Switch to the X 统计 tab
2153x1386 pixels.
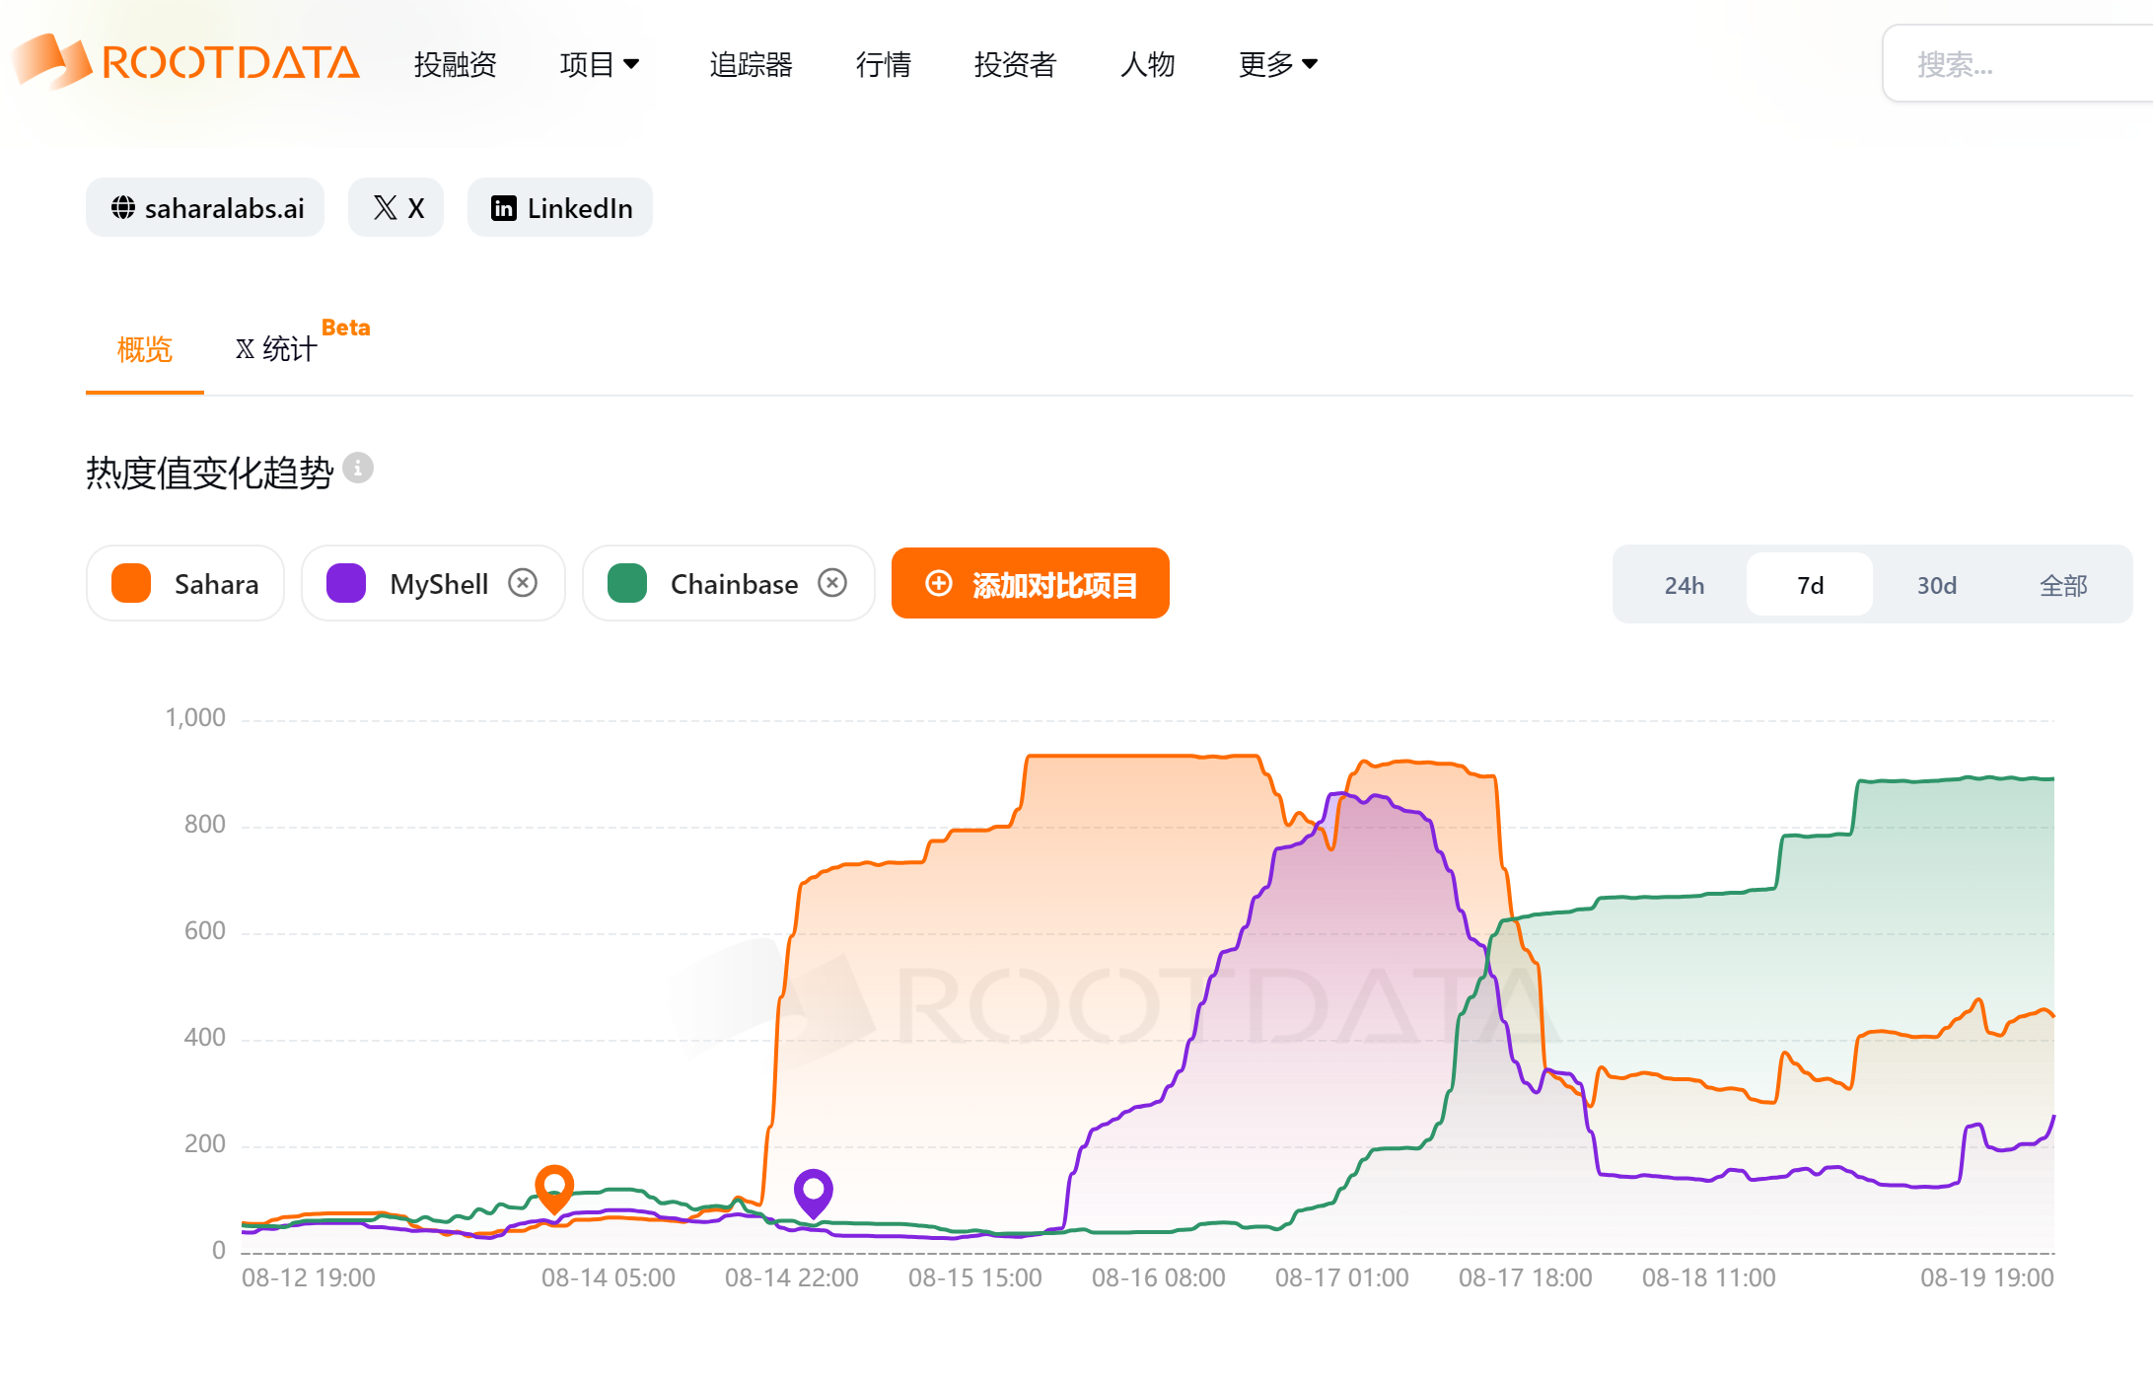coord(277,349)
